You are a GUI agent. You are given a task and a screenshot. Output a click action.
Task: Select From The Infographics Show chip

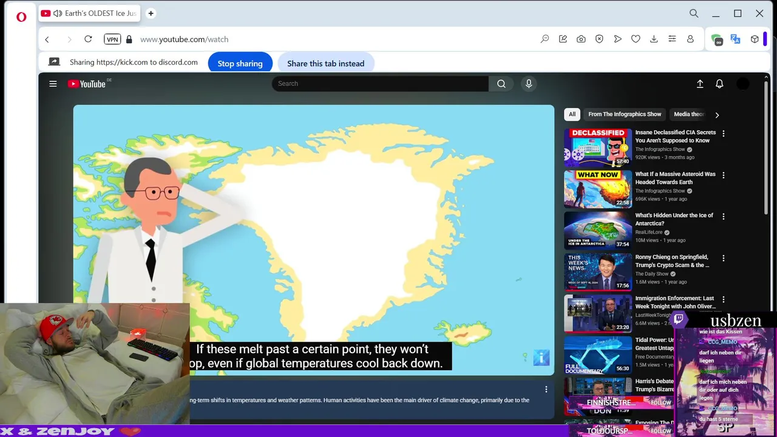point(625,114)
